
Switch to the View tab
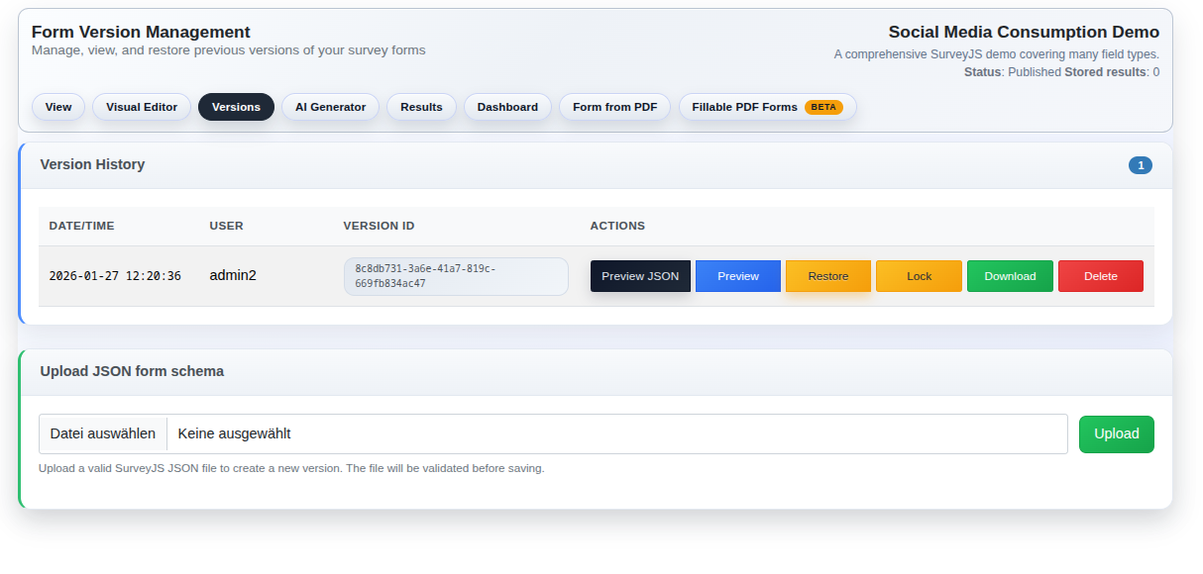tap(57, 107)
